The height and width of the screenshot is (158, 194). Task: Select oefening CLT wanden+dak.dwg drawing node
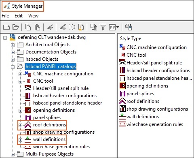tap(52, 37)
